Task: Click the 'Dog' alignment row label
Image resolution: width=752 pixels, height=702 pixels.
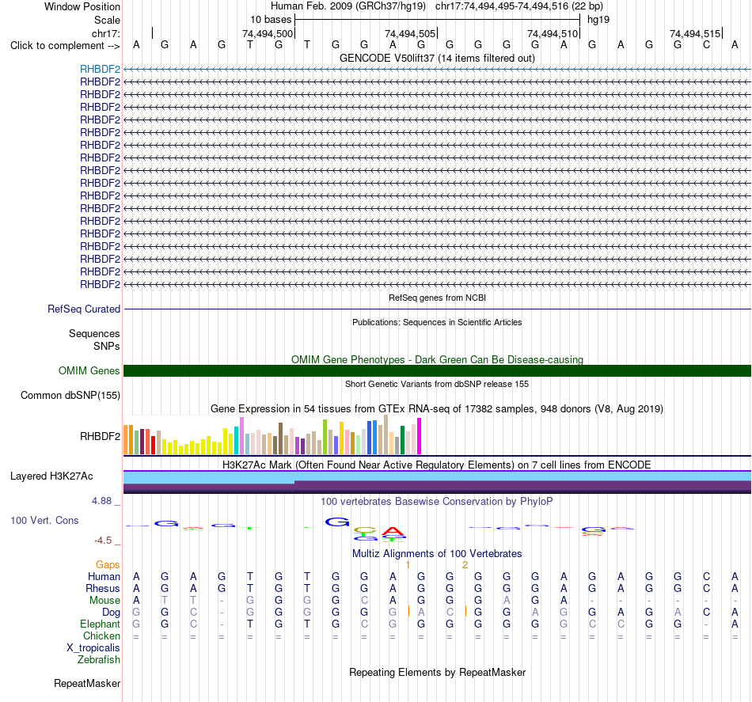Action: click(112, 613)
